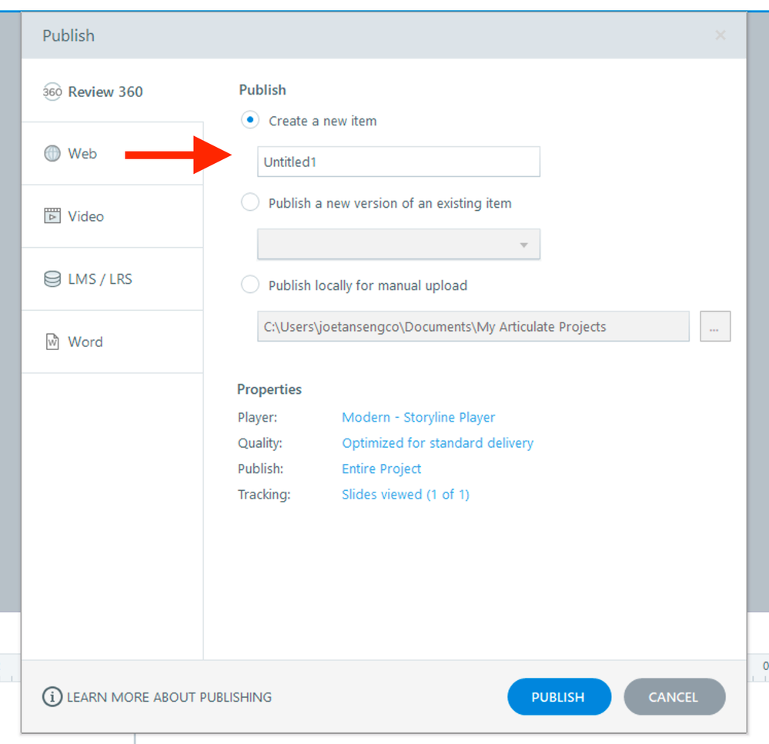Click the info icon beside Learn More

coord(52,697)
